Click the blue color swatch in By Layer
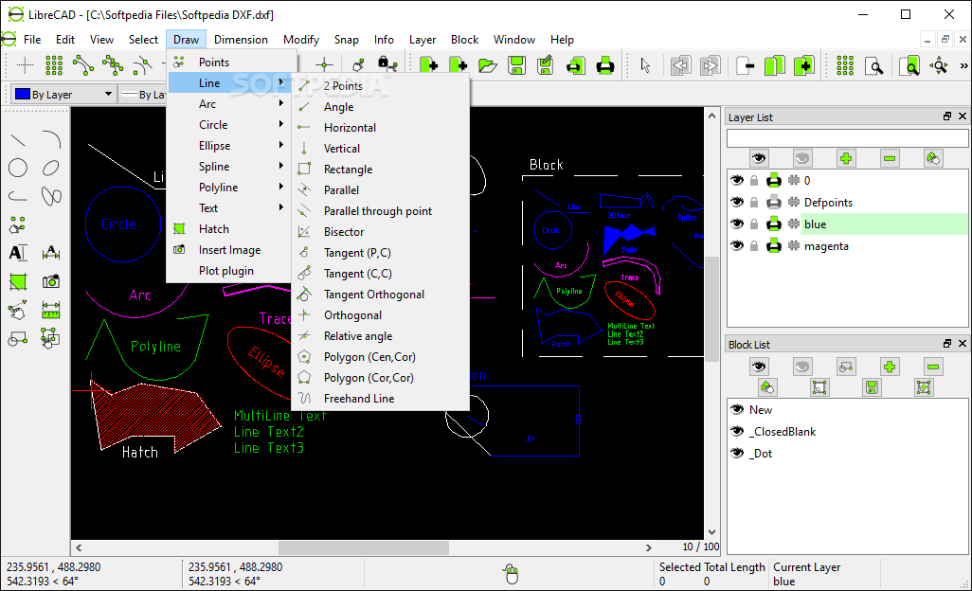Image resolution: width=972 pixels, height=591 pixels. click(23, 94)
